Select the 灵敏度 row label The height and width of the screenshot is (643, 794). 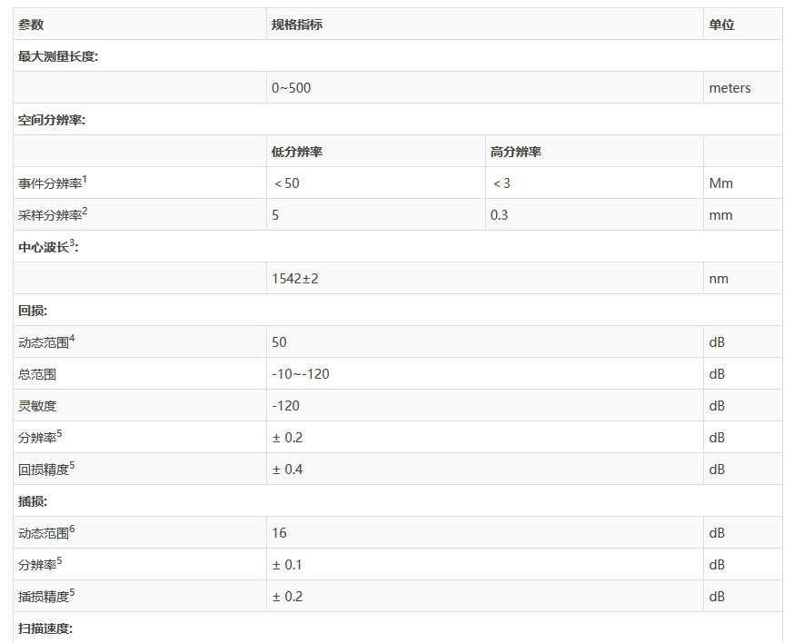point(37,406)
